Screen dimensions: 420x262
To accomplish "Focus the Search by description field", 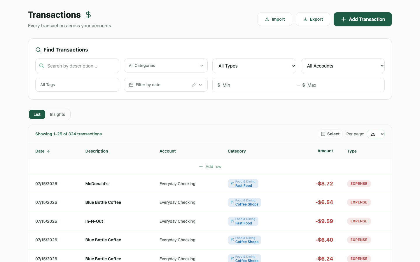I will (x=77, y=66).
